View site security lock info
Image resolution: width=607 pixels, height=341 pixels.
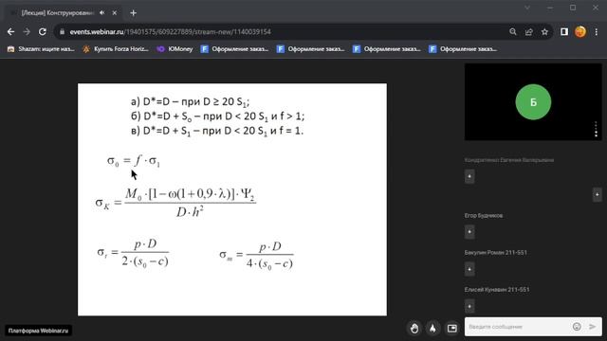coord(62,32)
